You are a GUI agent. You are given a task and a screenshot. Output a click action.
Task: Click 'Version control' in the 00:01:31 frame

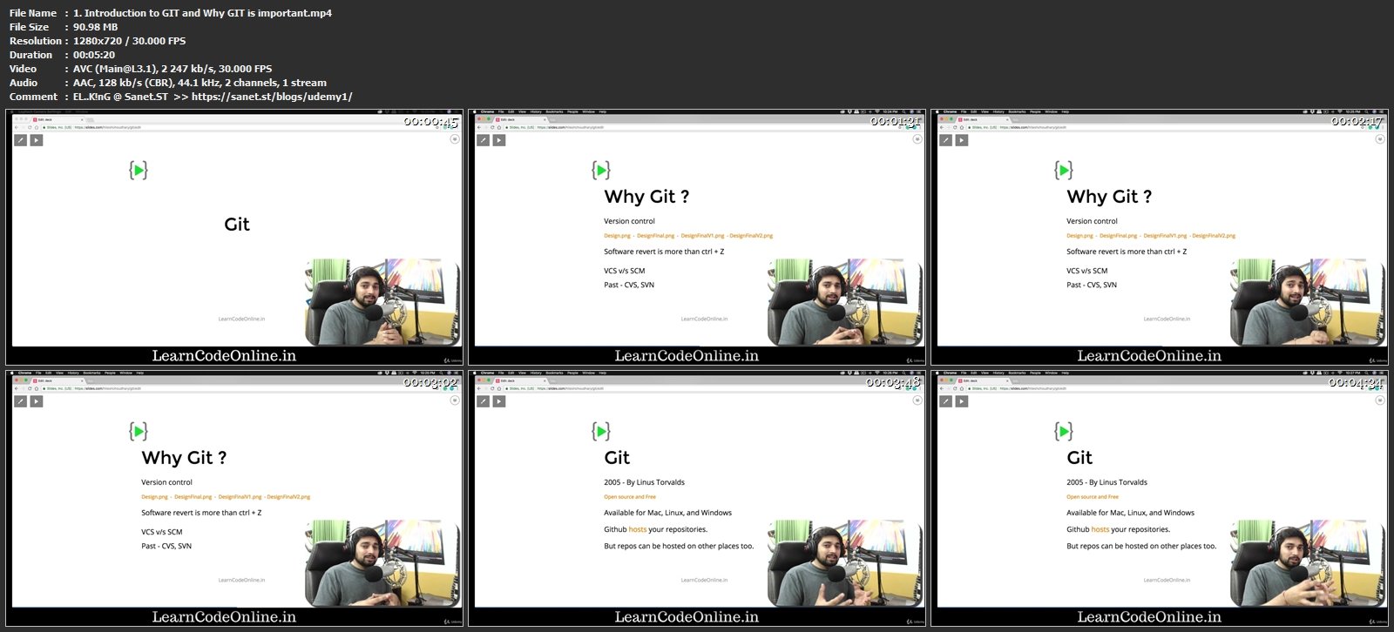629,221
